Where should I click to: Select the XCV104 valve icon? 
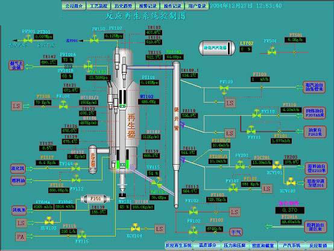click(x=135, y=227)
